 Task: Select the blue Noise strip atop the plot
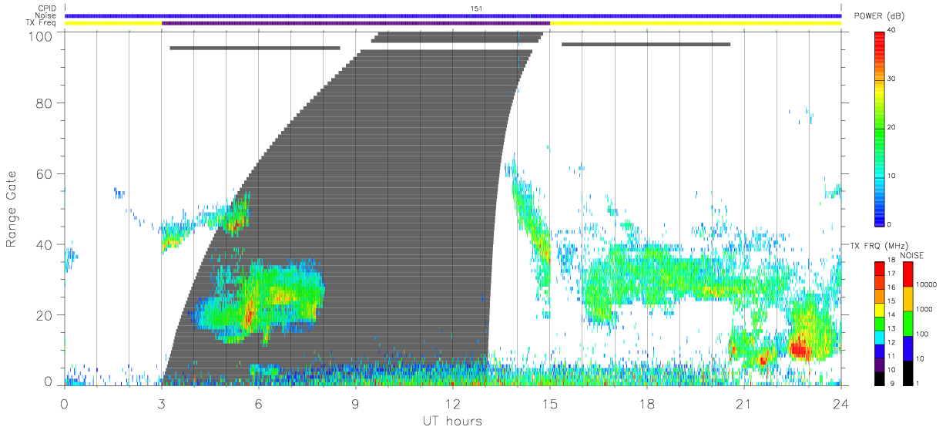pyautogui.click(x=453, y=15)
